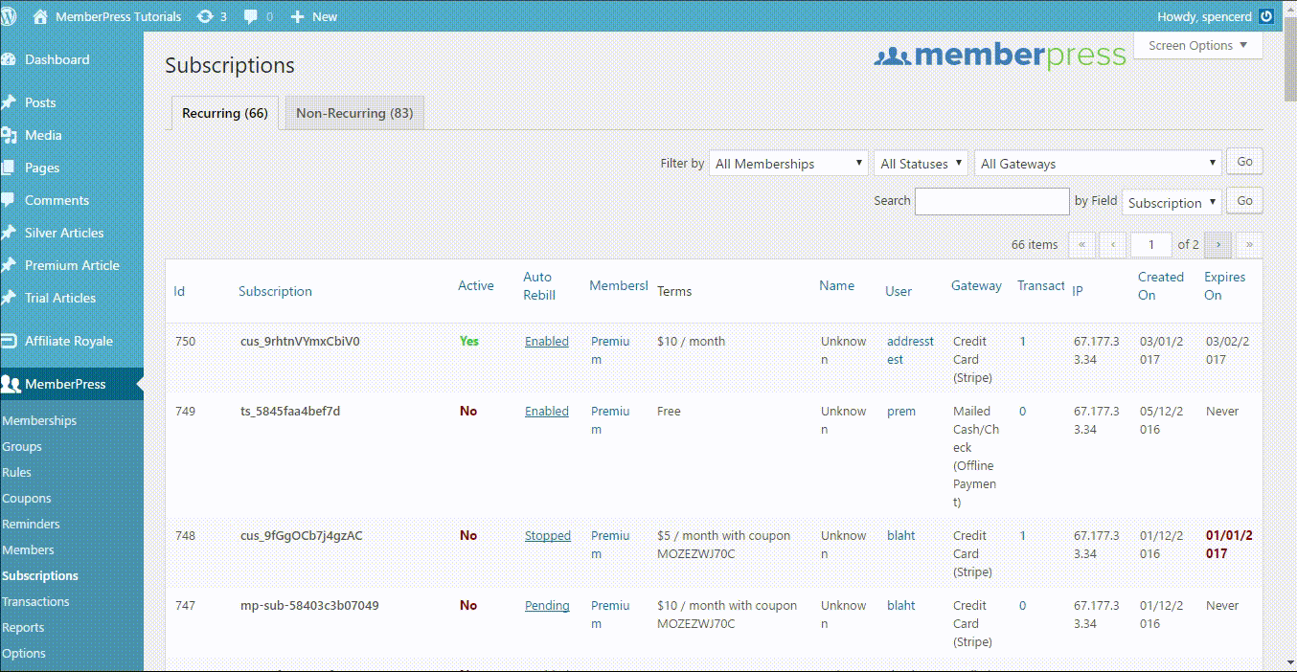The width and height of the screenshot is (1297, 672).
Task: Open Members in MemberPress submenu
Action: pos(28,549)
